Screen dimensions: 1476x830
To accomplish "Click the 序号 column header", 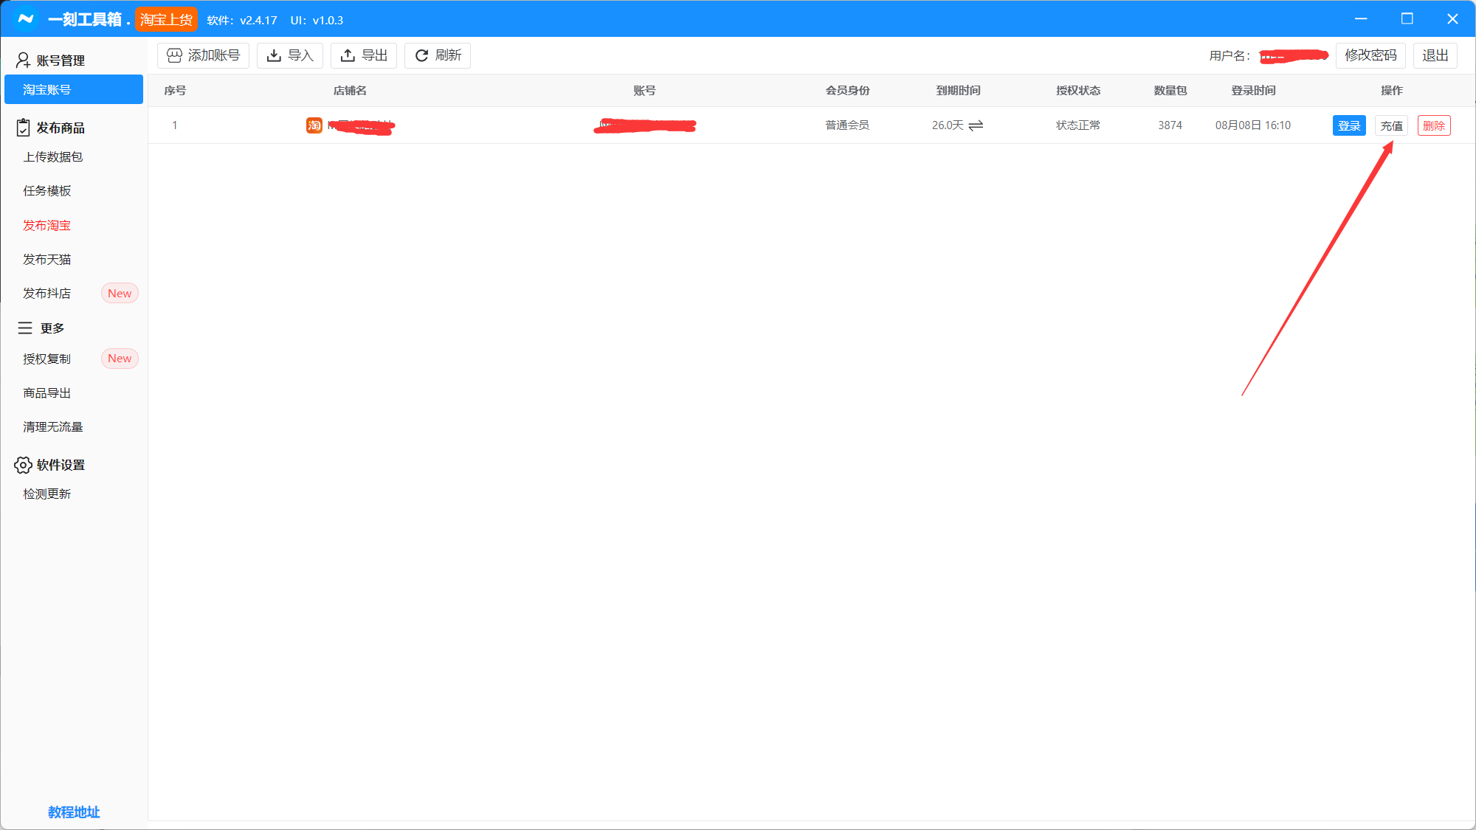I will 175,90.
